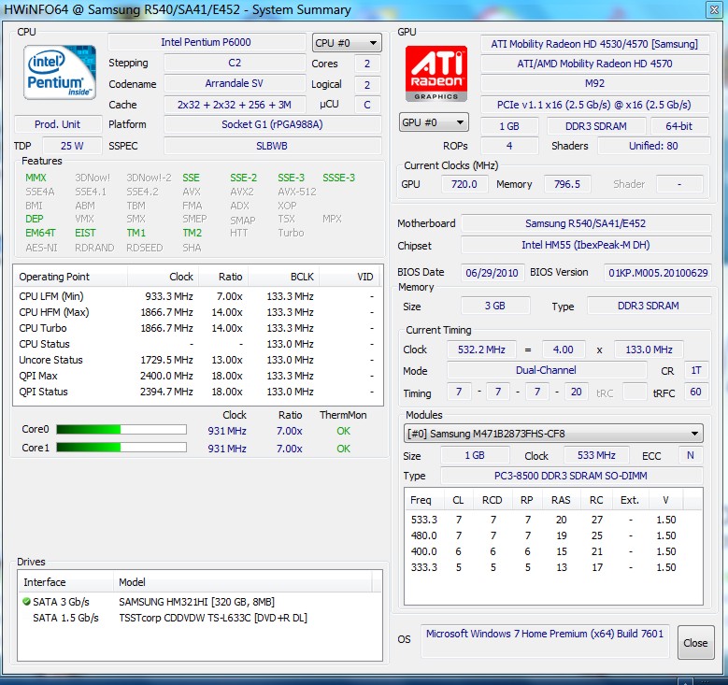This screenshot has width=728, height=685.
Task: Click the Clock column header in Operating Point table
Action: pos(163,277)
